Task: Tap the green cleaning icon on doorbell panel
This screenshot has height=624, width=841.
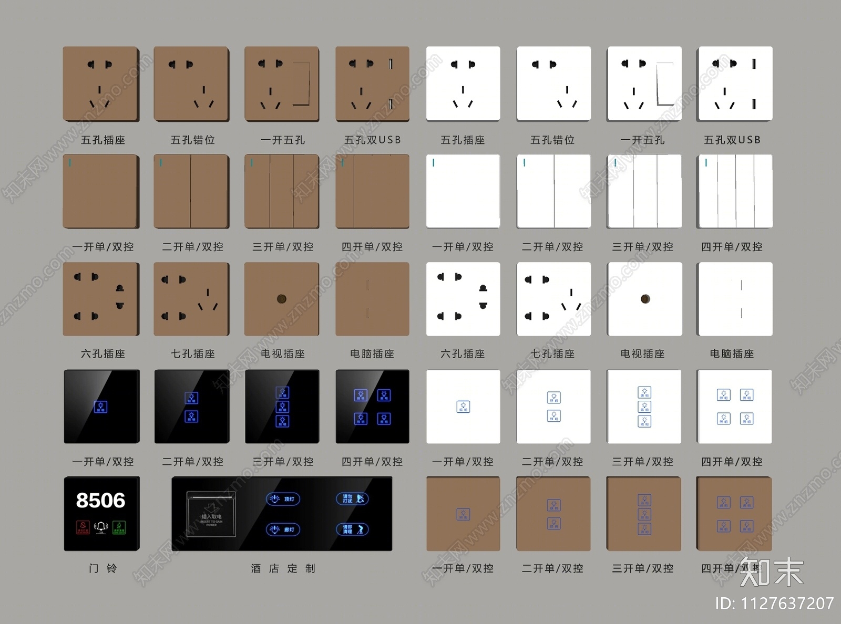Action: click(119, 527)
